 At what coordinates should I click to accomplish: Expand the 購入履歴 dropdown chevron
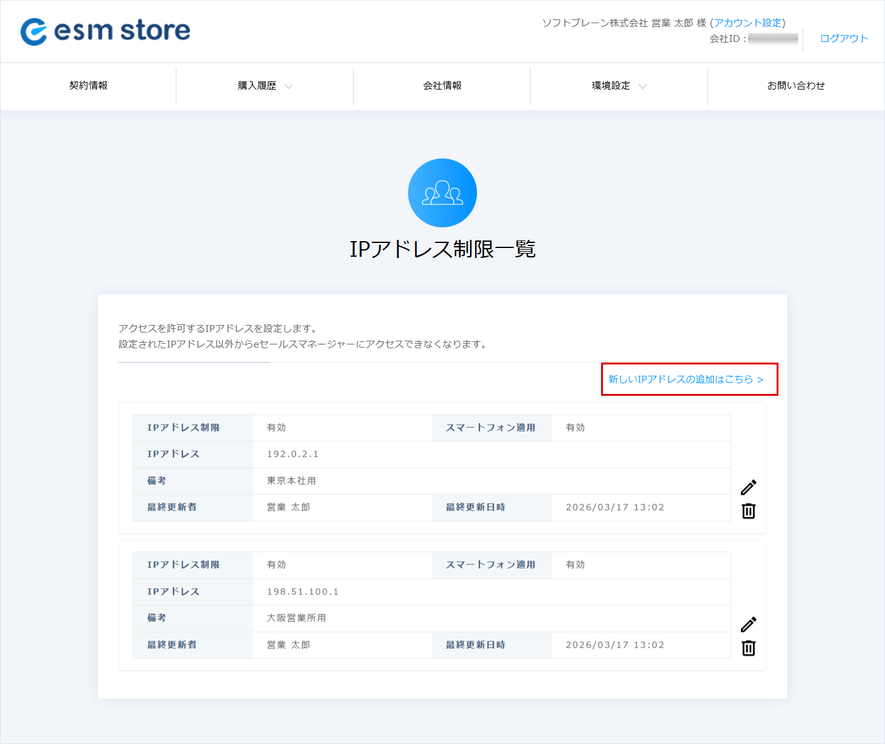point(288,86)
